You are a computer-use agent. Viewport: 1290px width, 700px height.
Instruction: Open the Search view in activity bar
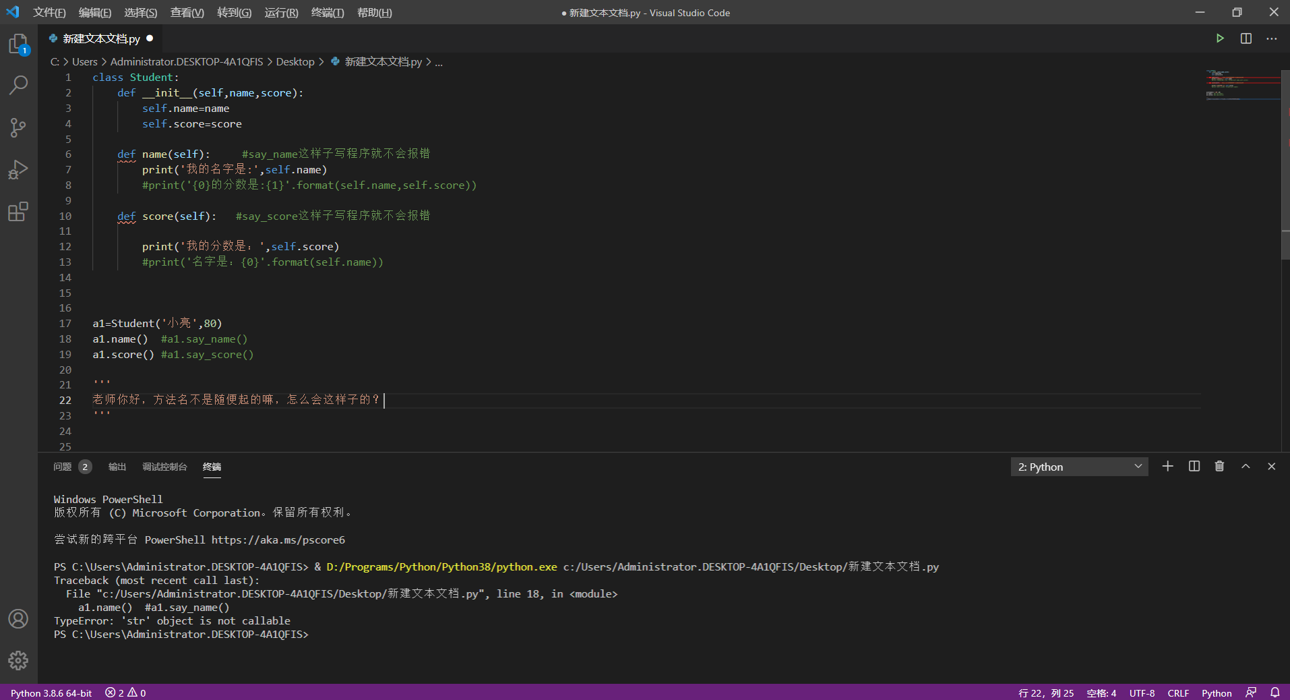tap(18, 85)
